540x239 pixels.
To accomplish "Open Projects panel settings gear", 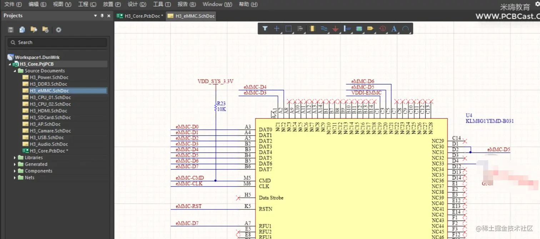I will point(59,30).
